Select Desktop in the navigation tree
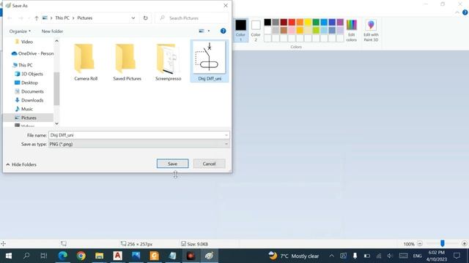The height and width of the screenshot is (263, 469). point(26,83)
